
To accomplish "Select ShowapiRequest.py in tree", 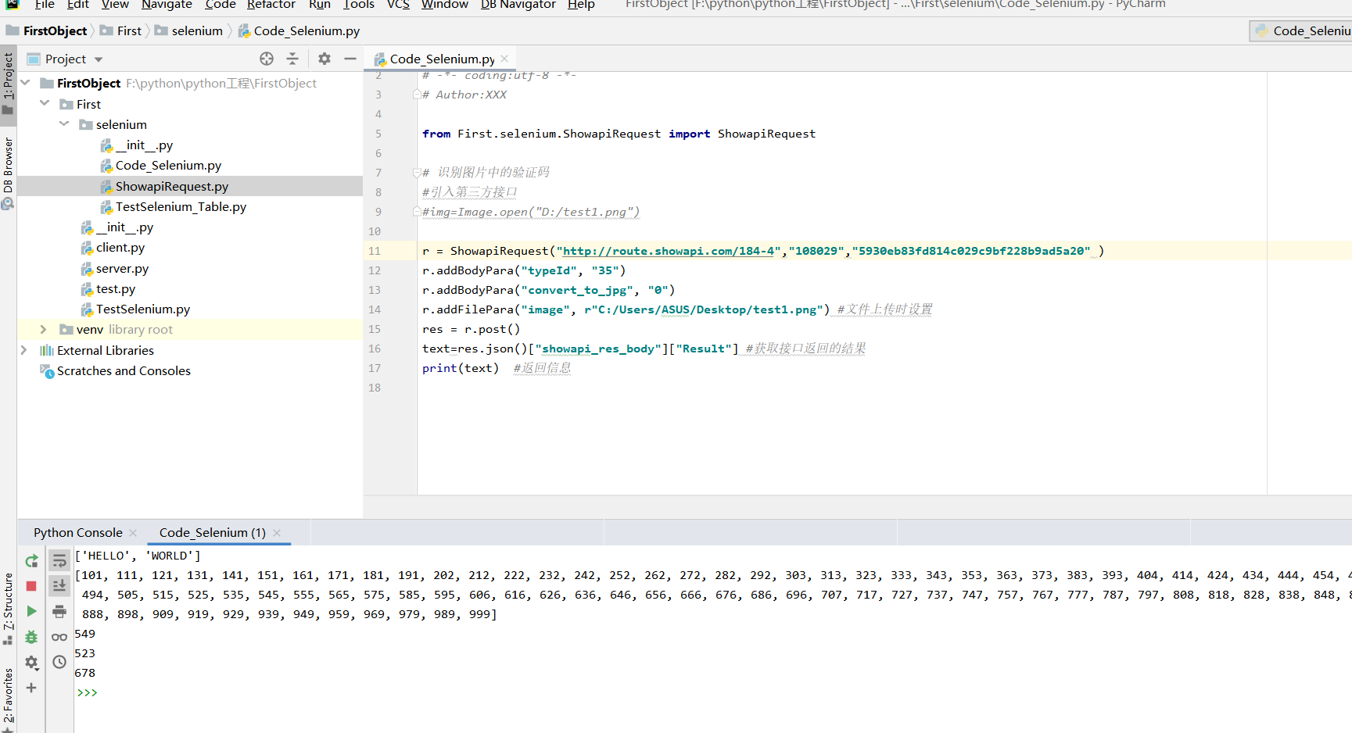I will [172, 186].
